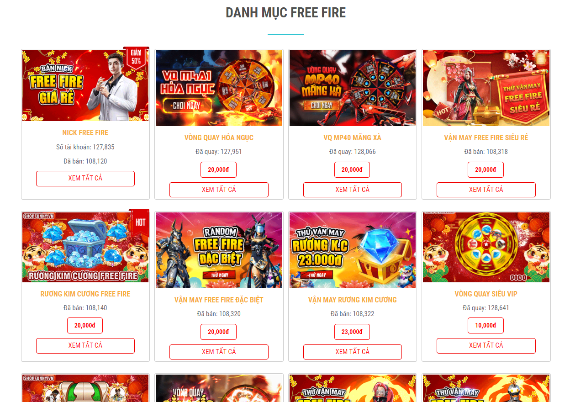
Task: Click XEM TẤT CẢ under VQ MP40 Mãng Xà
Action: click(x=353, y=190)
